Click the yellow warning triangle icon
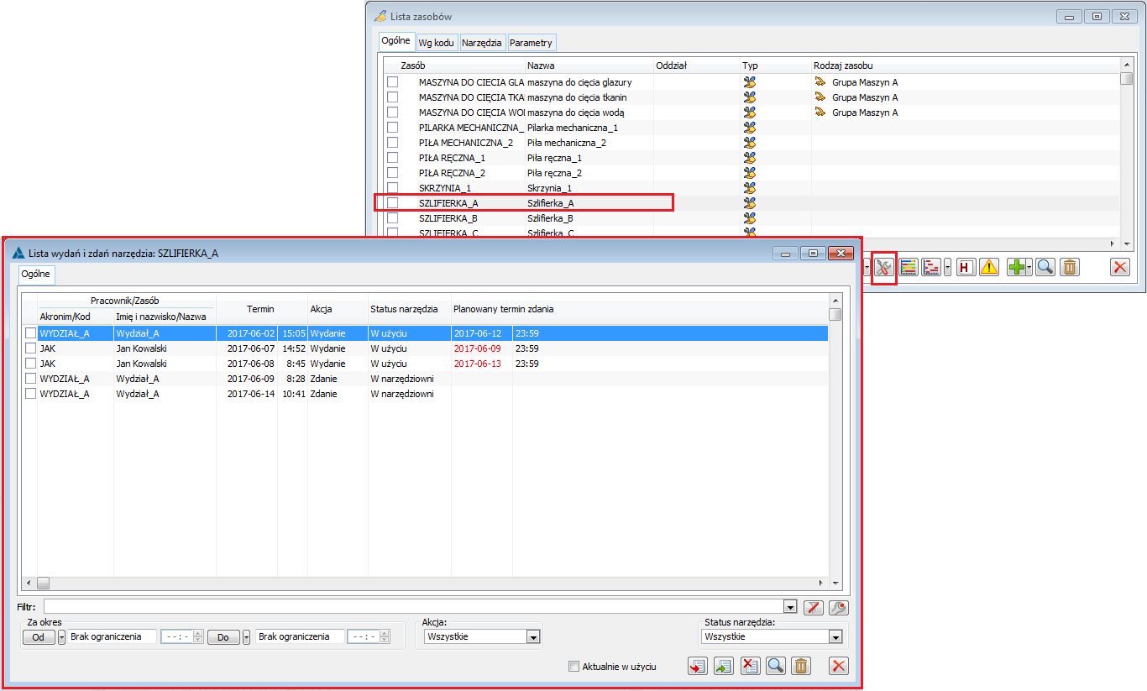The width and height of the screenshot is (1147, 691). coord(988,267)
